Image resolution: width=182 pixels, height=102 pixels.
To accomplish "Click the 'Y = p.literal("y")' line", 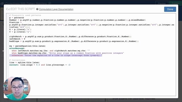I will 20,32.
